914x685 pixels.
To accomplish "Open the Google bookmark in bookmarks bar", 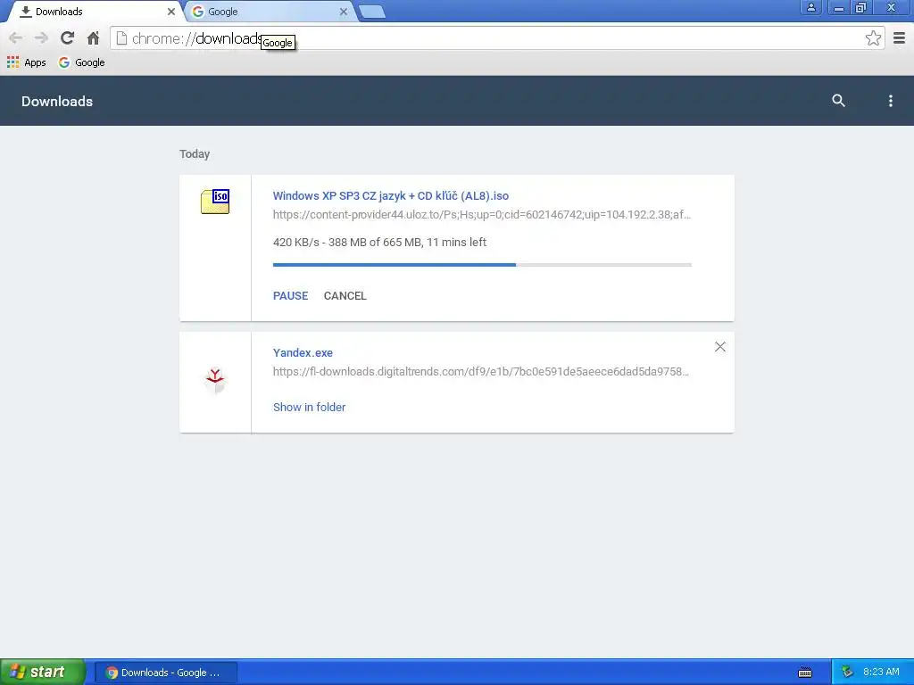I will pos(81,62).
